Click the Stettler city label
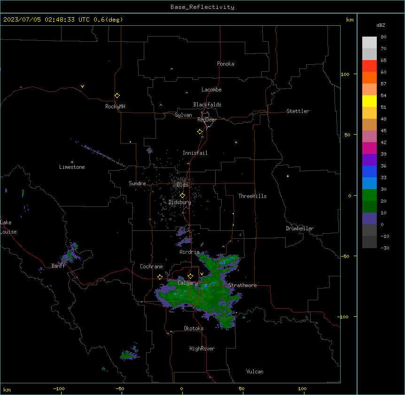Viewport: 405px width, 395px height. 298,111
